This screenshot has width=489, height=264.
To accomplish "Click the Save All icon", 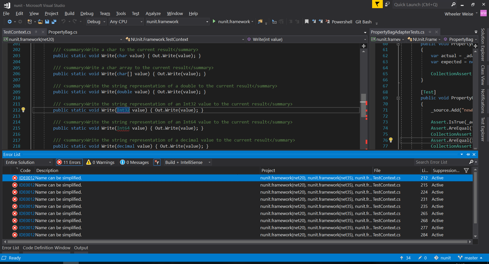I will (54, 22).
